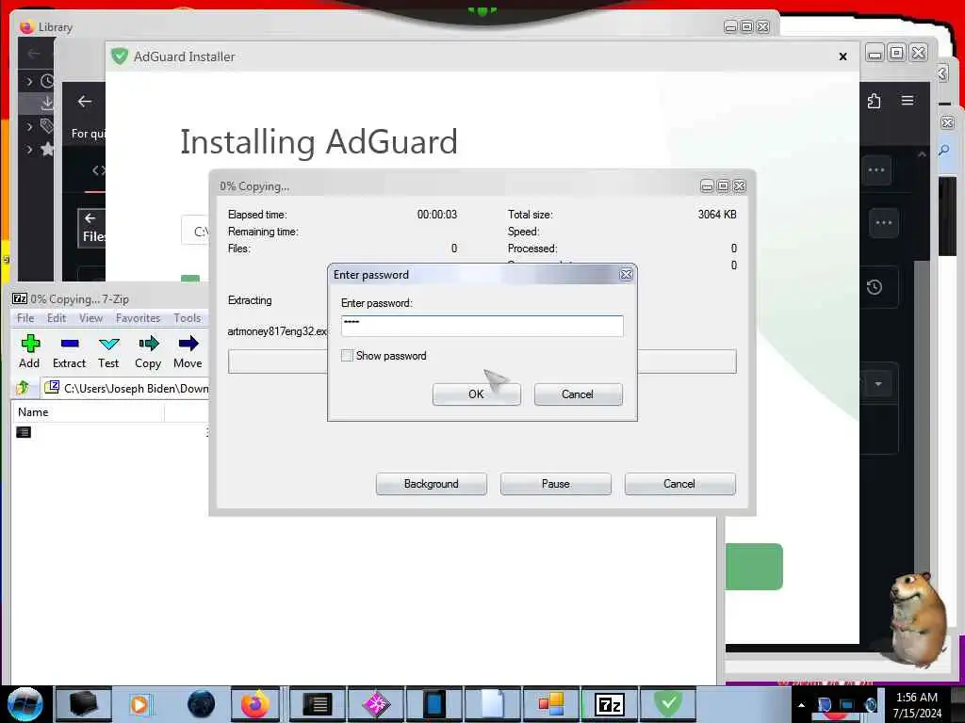Switch to Firefox from the taskbar
965x723 pixels.
255,704
